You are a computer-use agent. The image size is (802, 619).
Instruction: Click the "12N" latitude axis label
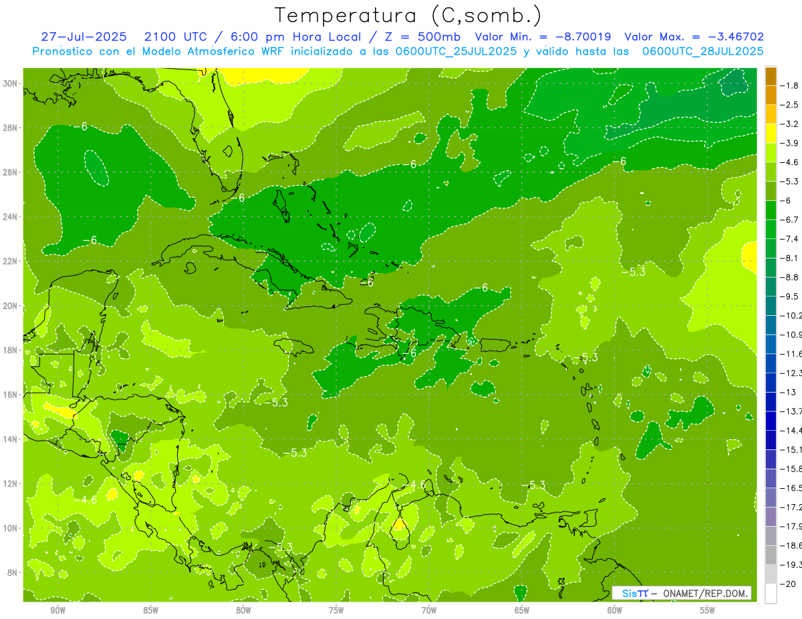[x=11, y=483]
